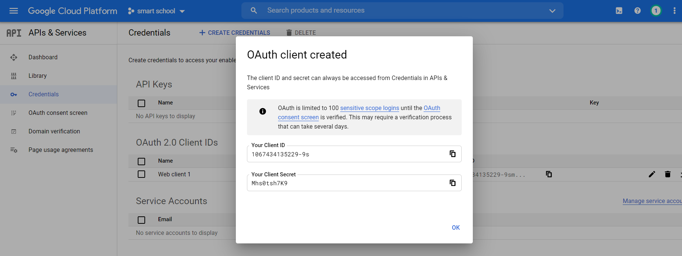Open the three-dot more options menu
This screenshot has height=256, width=682.
click(x=674, y=11)
